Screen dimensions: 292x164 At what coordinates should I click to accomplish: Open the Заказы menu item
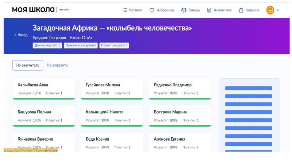(x=194, y=10)
